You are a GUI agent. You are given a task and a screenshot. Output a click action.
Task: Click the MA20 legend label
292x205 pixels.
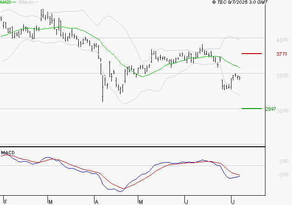coord(6,2)
